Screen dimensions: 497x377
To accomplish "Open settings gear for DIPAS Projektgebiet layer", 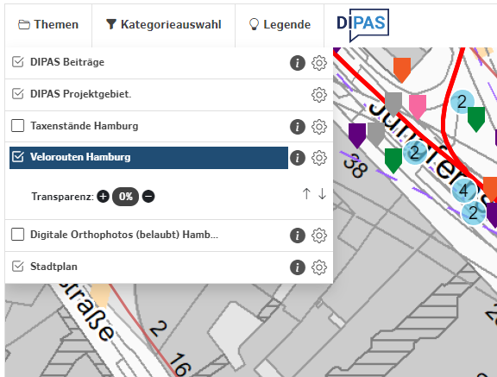I will click(x=319, y=95).
